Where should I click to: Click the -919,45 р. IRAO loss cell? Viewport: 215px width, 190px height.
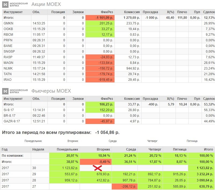100,80
